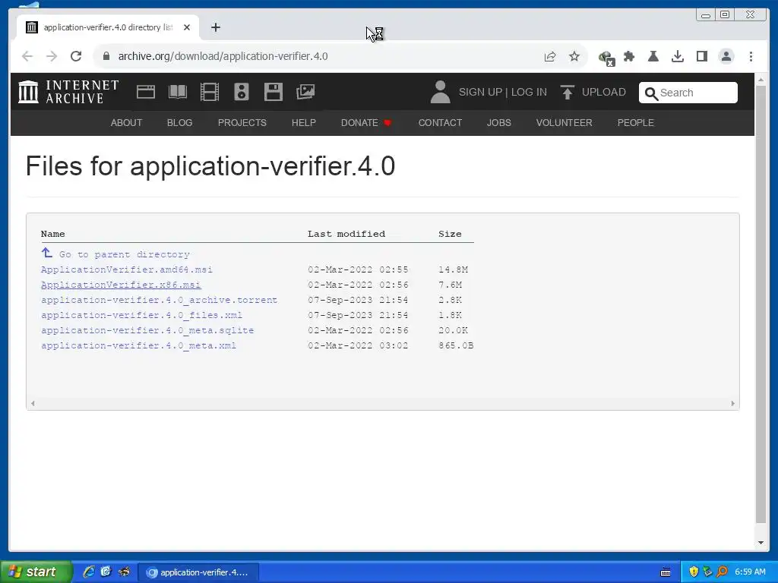The image size is (778, 583).
Task: Open the PROJECTS menu item
Action: tap(242, 122)
